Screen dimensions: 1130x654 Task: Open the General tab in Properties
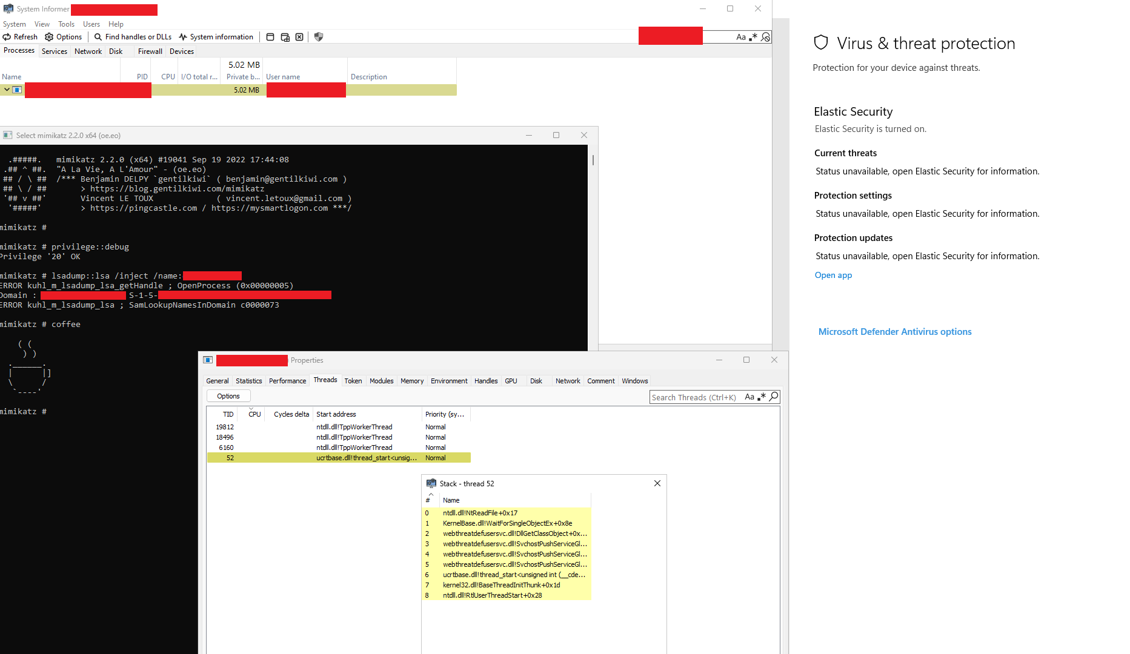pyautogui.click(x=218, y=381)
